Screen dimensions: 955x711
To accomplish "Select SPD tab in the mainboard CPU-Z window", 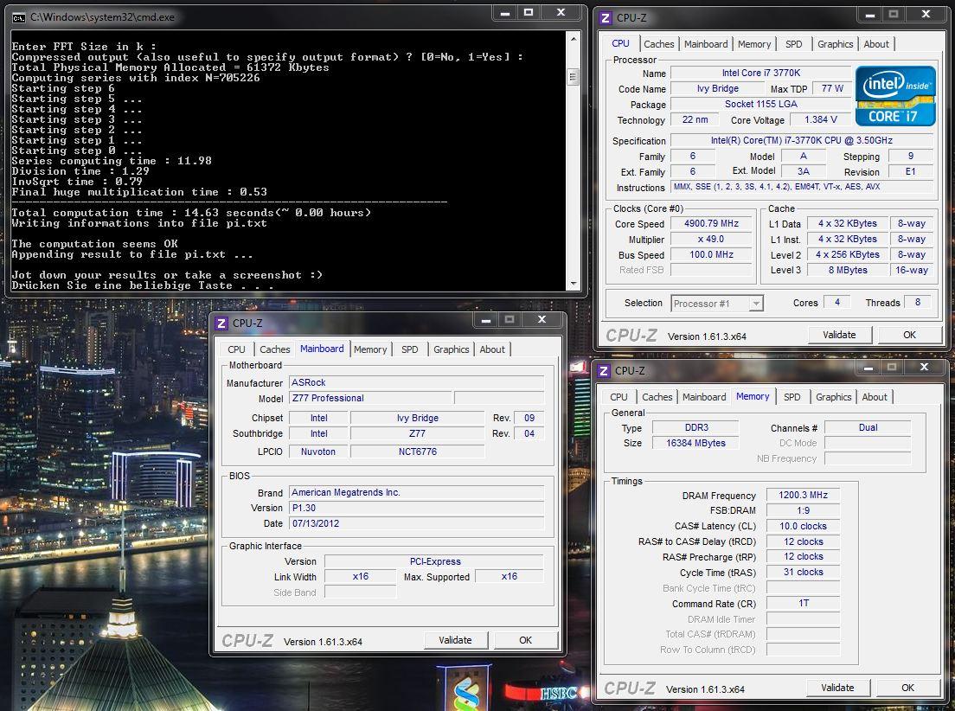I will [410, 349].
